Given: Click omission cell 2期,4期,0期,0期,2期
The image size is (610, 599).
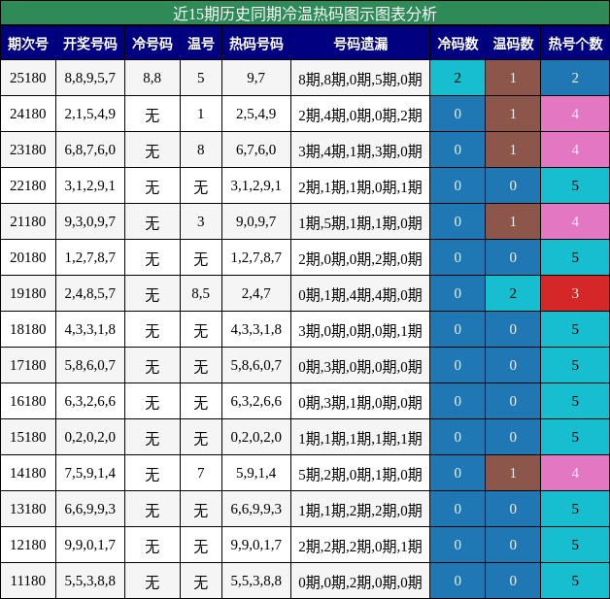Looking at the screenshot, I should 360,116.
